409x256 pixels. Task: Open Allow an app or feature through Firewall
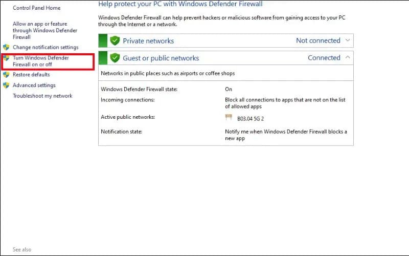40,30
